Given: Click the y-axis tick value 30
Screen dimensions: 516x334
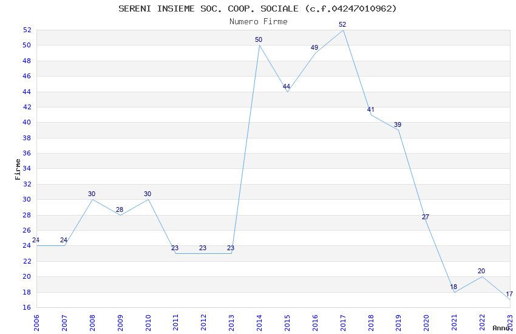Looking at the screenshot, I should pyautogui.click(x=27, y=199).
